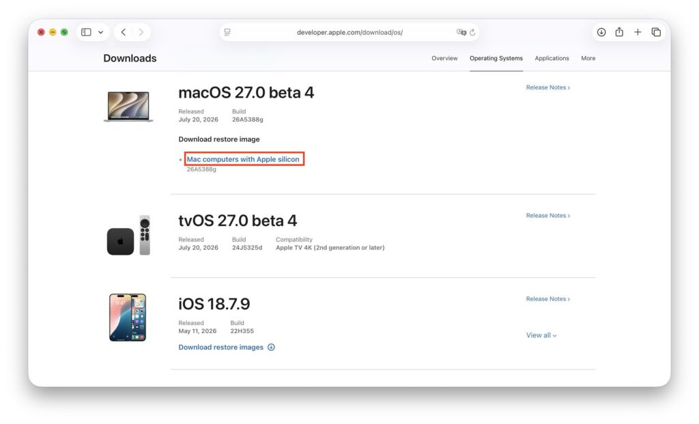Open the Overview tab

point(444,58)
